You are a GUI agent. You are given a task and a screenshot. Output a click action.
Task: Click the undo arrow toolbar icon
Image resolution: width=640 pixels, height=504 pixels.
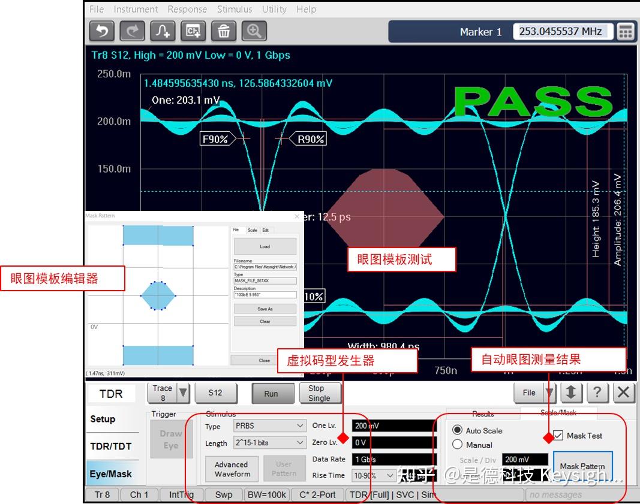tap(102, 31)
